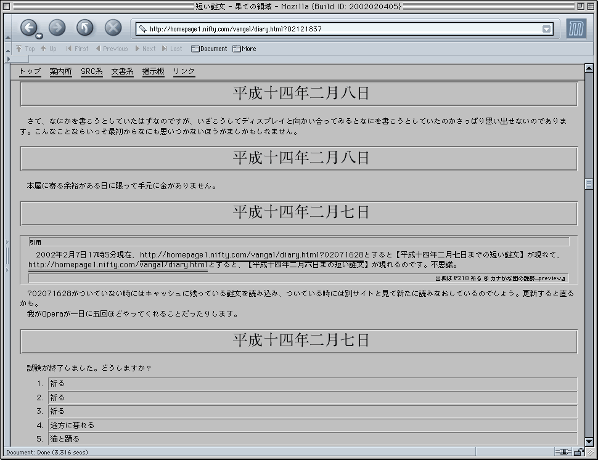Reload the current page
The width and height of the screenshot is (598, 460).
pos(85,27)
